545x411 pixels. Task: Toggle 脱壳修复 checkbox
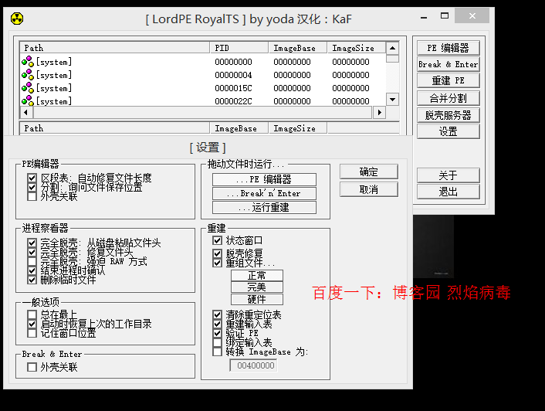coord(217,253)
